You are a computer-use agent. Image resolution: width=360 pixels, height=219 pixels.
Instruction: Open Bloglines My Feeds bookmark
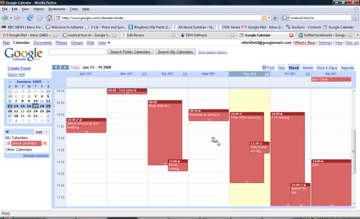[149, 27]
